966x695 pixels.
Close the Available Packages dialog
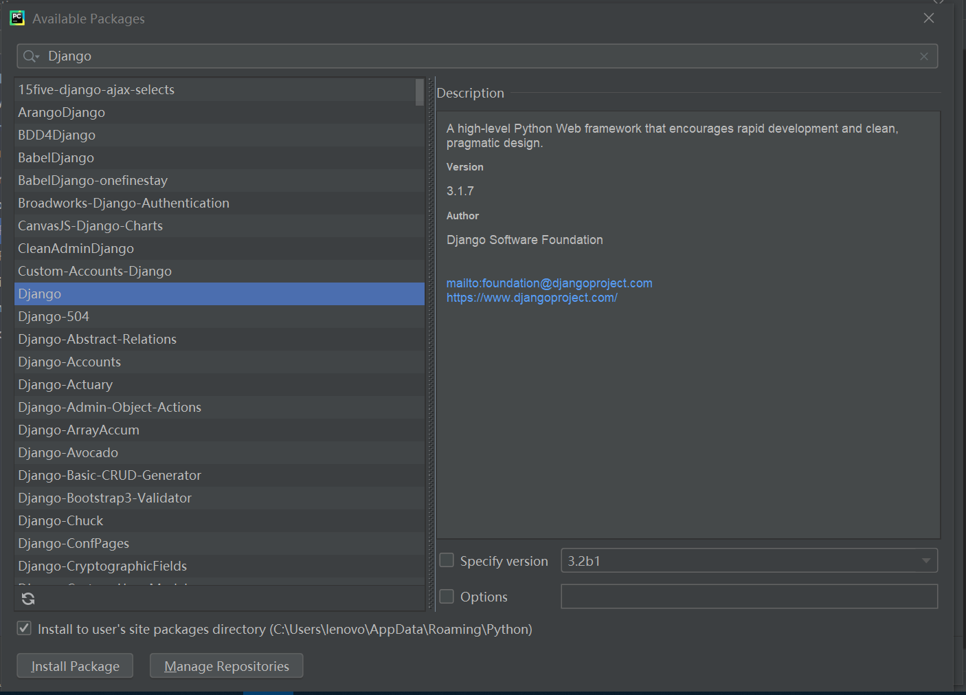tap(929, 18)
